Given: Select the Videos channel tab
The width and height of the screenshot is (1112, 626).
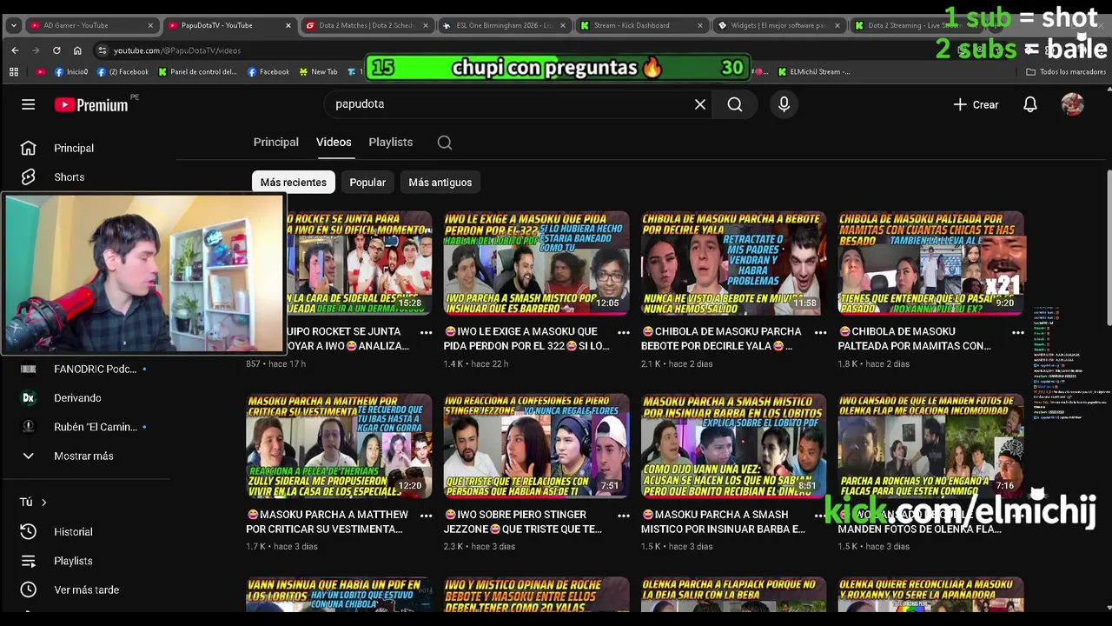Looking at the screenshot, I should tap(334, 142).
